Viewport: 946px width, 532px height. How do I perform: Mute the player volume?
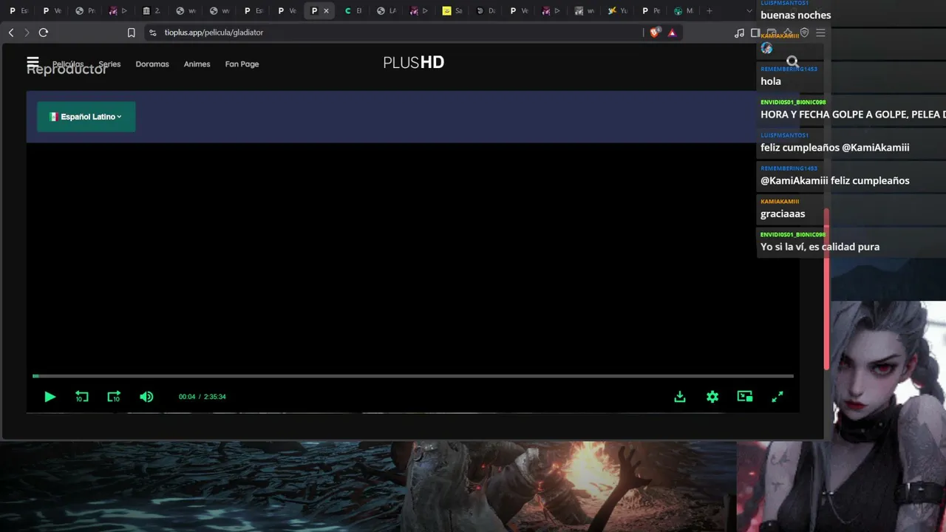[146, 397]
